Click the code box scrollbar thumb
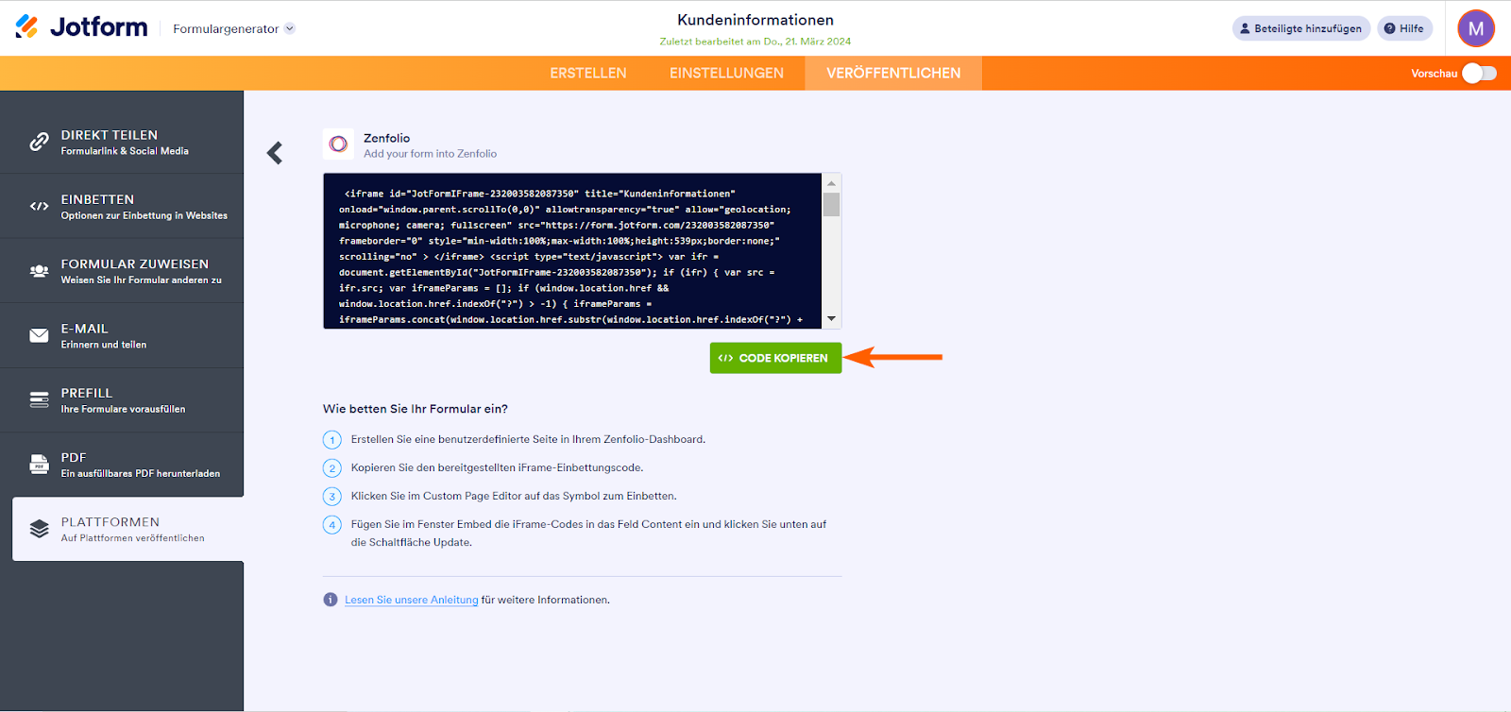The image size is (1511, 712). [831, 205]
